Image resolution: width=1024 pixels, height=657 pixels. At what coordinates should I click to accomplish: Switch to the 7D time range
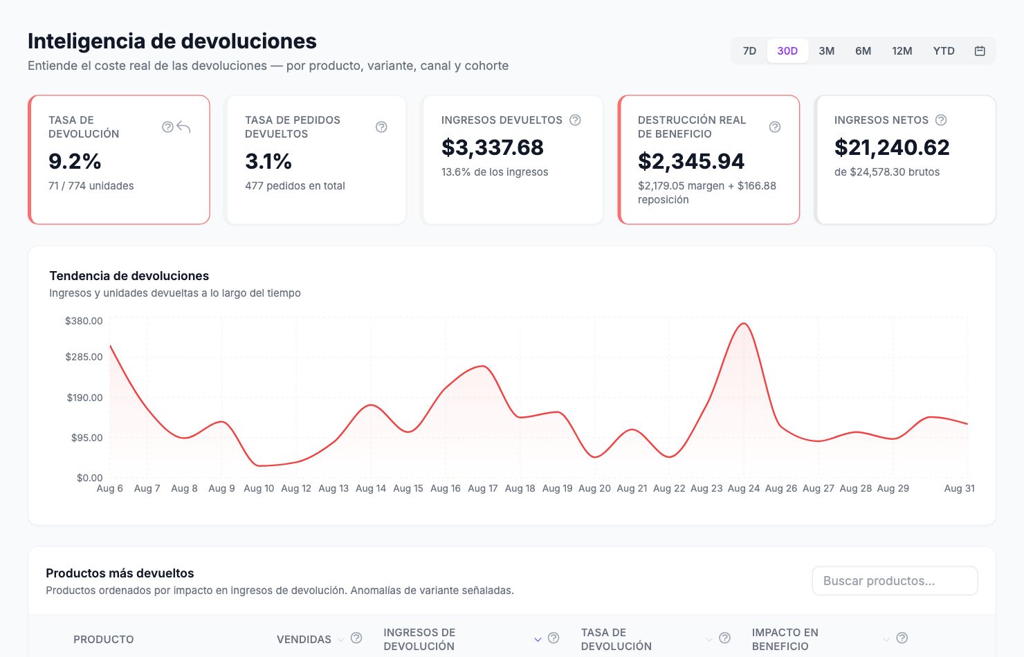click(749, 50)
